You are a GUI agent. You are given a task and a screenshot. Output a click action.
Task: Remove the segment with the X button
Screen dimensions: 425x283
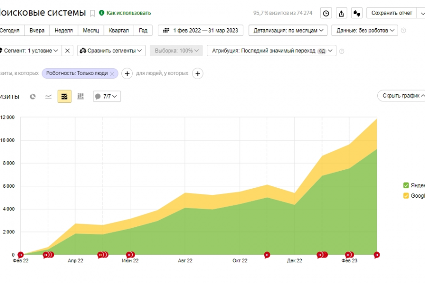click(68, 50)
